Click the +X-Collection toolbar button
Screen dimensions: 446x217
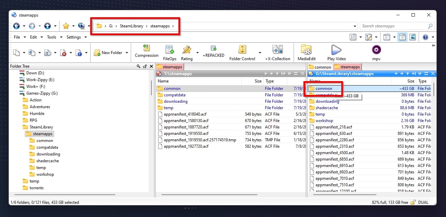click(x=278, y=53)
